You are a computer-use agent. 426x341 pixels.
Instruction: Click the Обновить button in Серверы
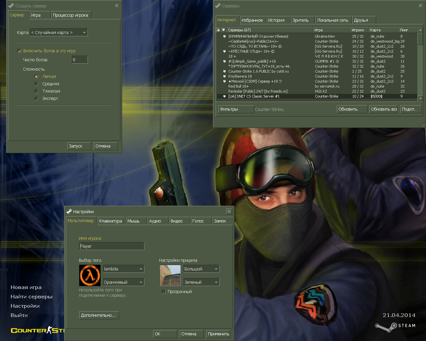[352, 109]
